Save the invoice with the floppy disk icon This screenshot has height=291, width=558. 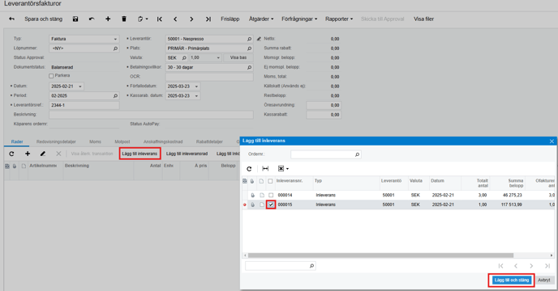point(75,19)
